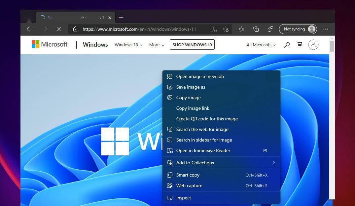355x206 pixels.
Task: Click the page vertical scrollbar thumb
Action: 332,46
